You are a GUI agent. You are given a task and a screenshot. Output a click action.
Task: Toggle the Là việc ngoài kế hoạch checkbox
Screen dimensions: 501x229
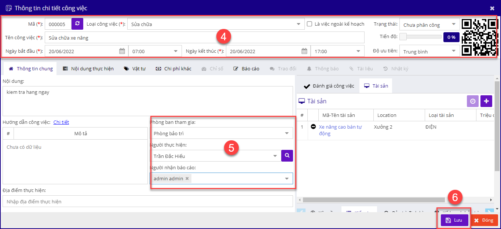tap(310, 24)
